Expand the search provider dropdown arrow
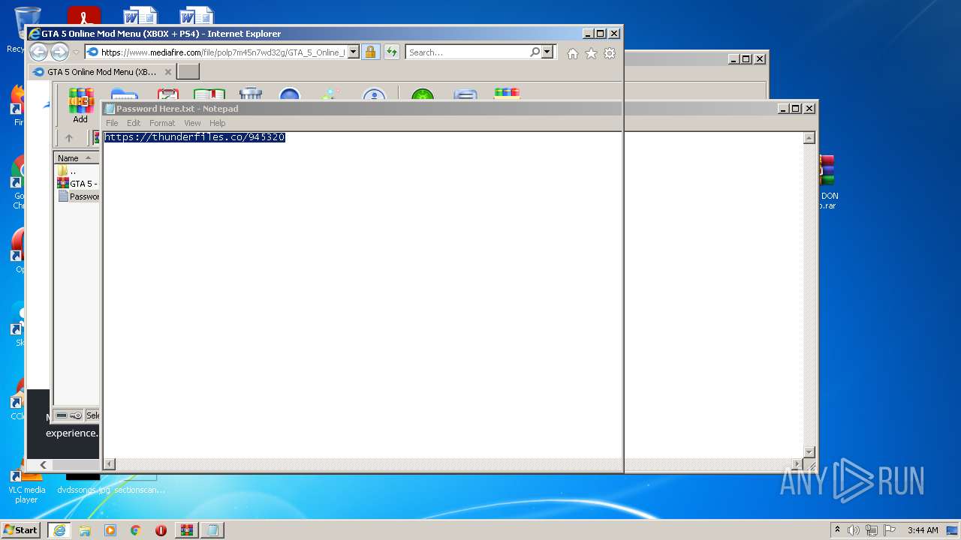This screenshot has width=961, height=540. pos(547,52)
